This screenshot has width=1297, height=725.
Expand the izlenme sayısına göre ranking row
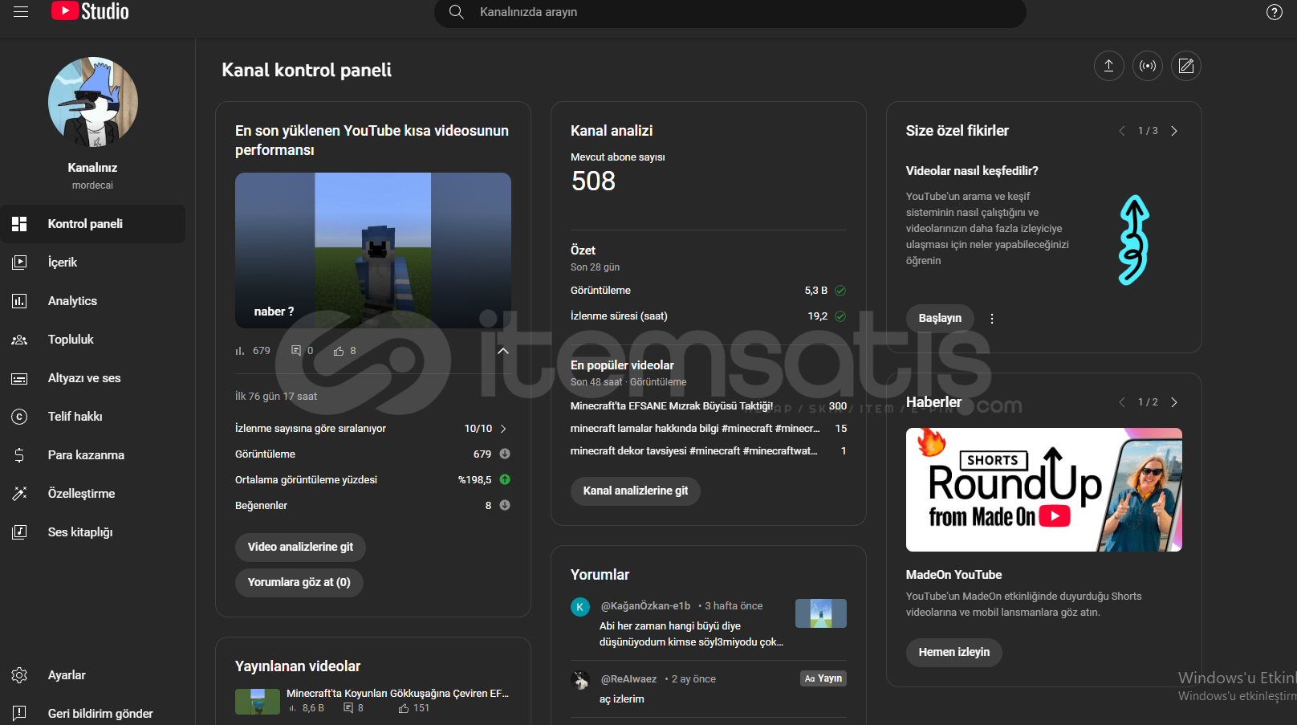click(x=503, y=429)
